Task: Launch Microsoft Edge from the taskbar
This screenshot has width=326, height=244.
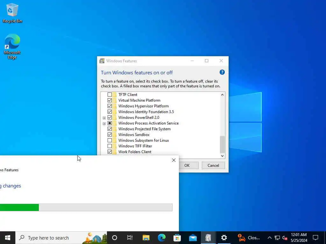Action: [161, 238]
